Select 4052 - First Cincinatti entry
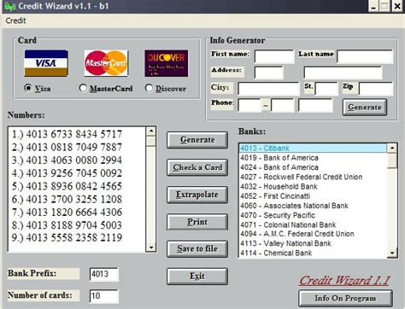The height and width of the screenshot is (309, 405). [x=313, y=196]
